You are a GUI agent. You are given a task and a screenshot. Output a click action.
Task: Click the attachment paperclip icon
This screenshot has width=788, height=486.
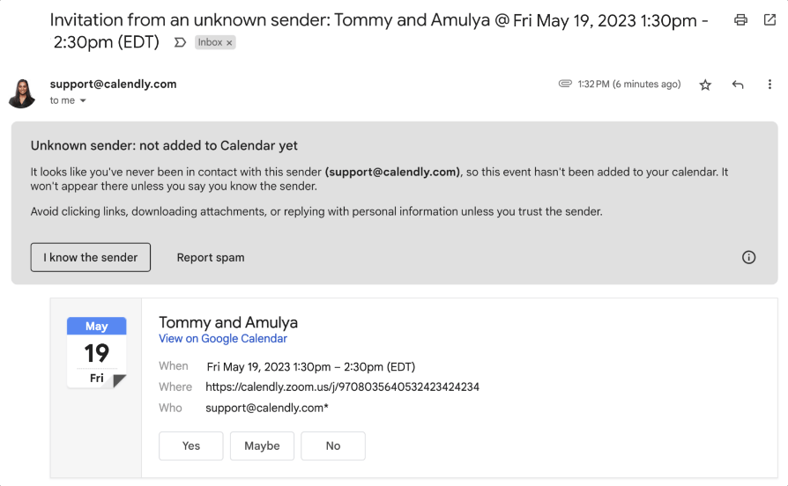pos(565,84)
